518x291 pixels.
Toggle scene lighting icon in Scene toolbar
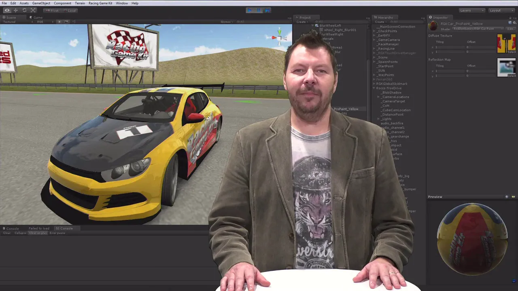tap(59, 22)
